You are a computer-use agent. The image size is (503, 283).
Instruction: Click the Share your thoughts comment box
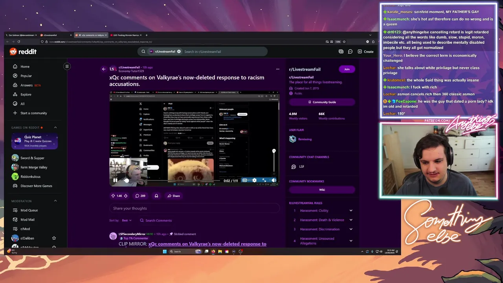point(194,208)
